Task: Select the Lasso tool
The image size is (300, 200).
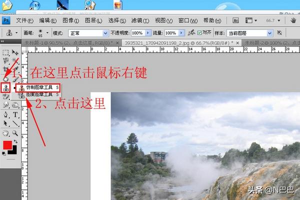Action: click(x=5, y=61)
